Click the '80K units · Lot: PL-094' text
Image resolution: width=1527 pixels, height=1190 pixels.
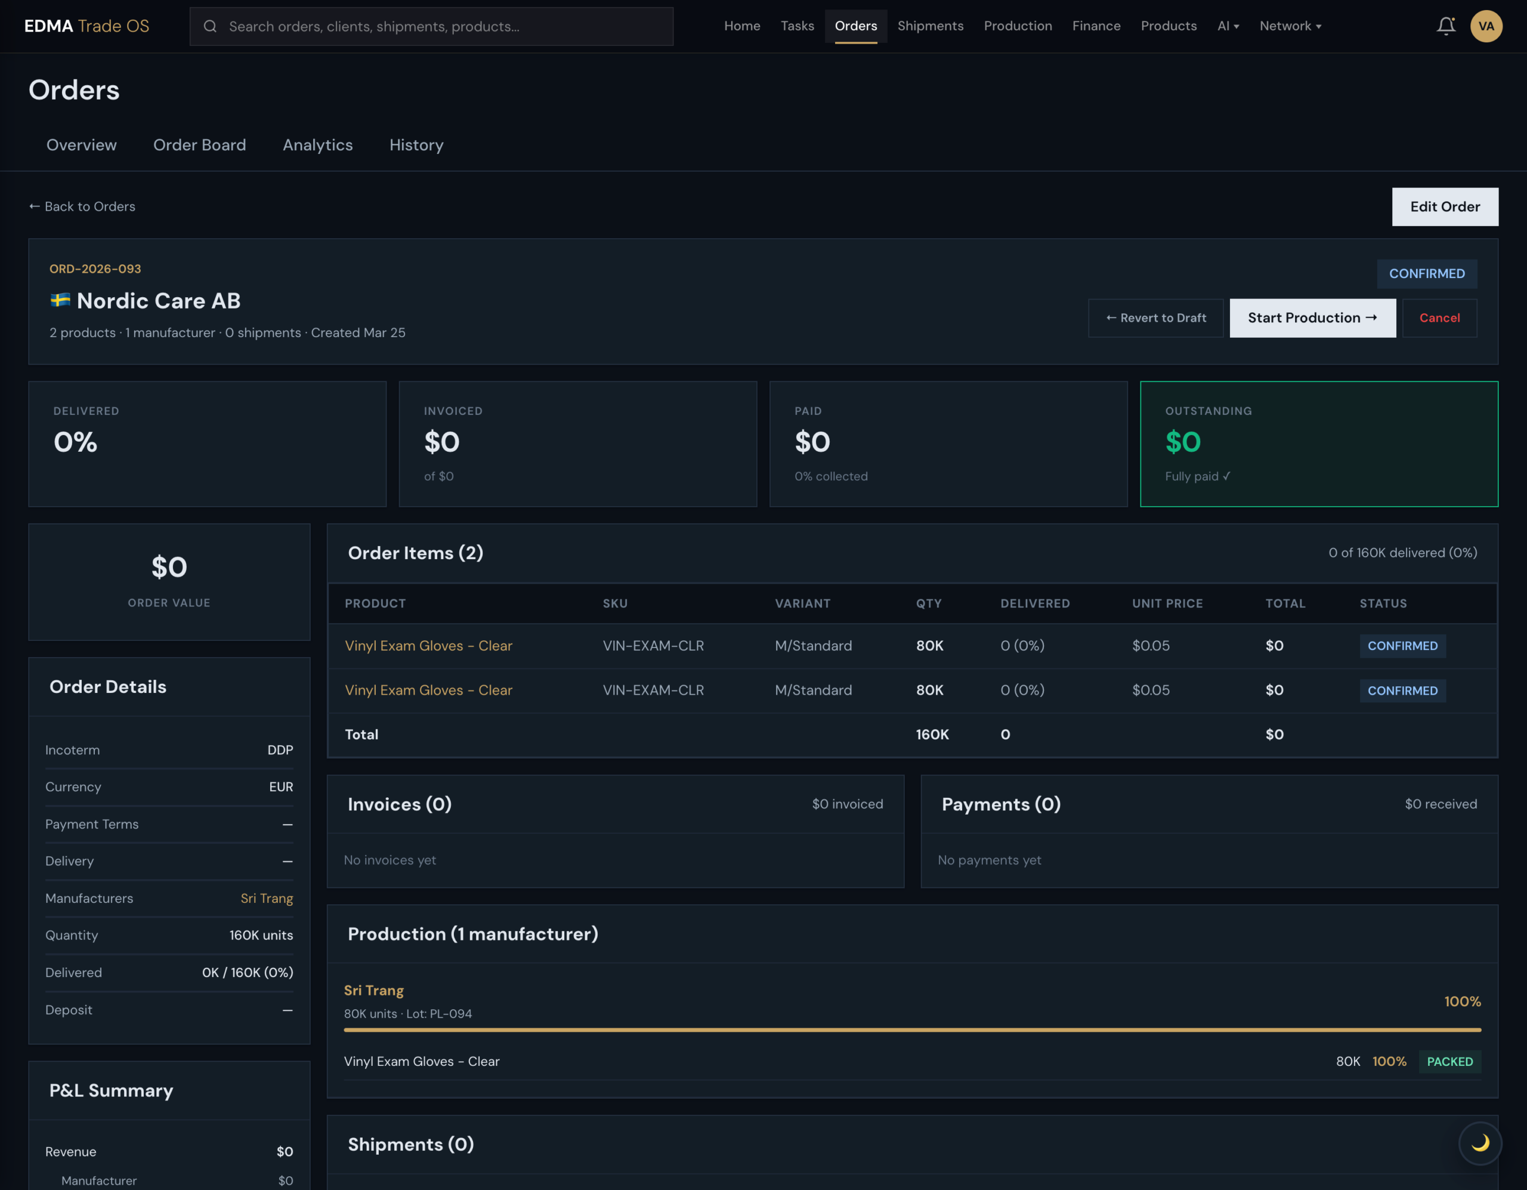coord(407,1014)
